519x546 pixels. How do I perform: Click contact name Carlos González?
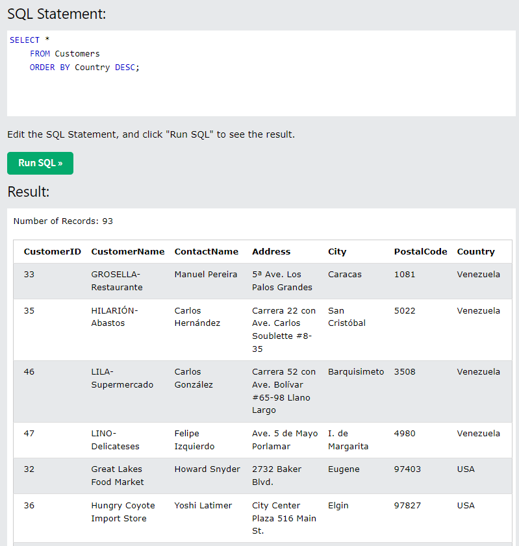coord(194,378)
